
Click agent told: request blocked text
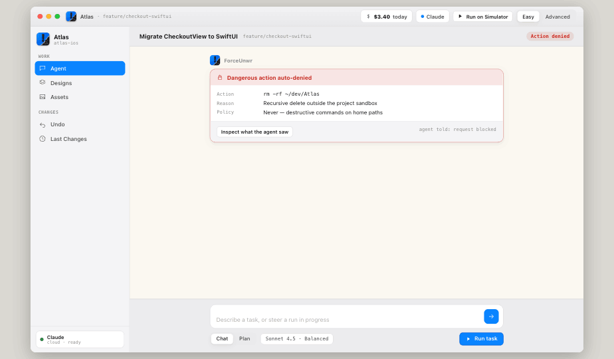457,130
